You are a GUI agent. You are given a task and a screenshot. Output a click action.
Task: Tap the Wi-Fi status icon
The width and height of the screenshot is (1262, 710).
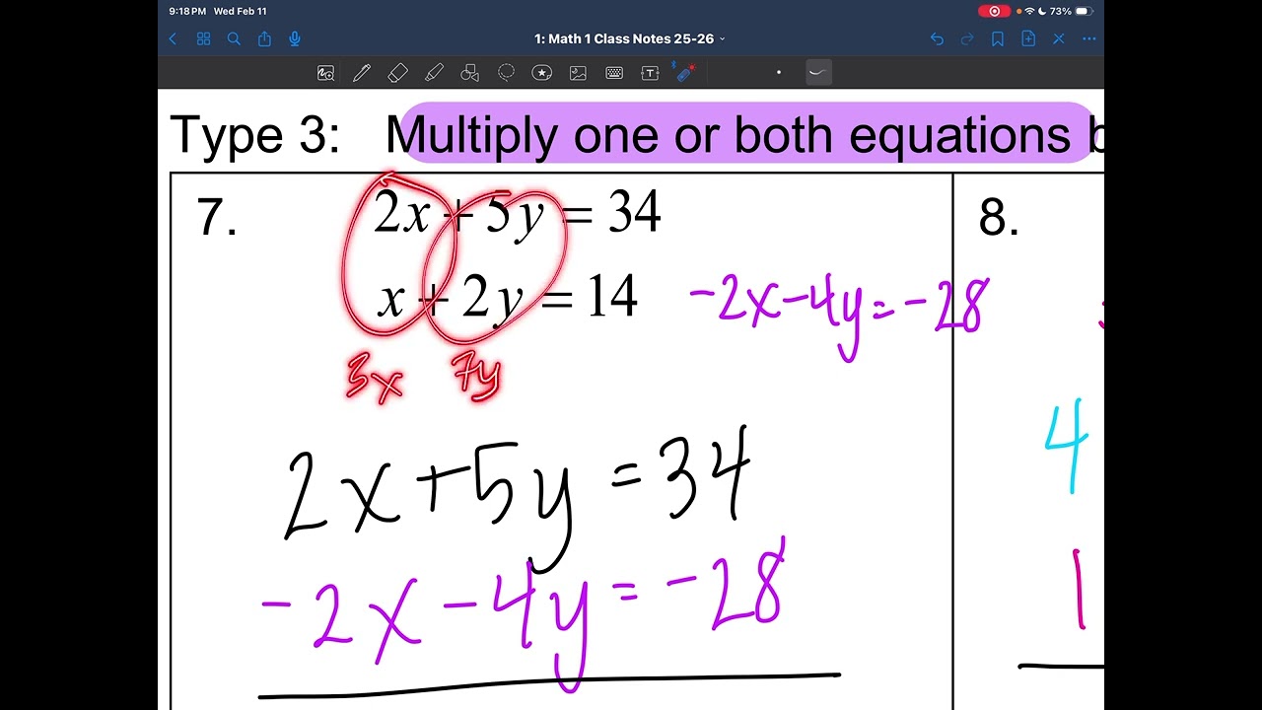click(x=1029, y=11)
